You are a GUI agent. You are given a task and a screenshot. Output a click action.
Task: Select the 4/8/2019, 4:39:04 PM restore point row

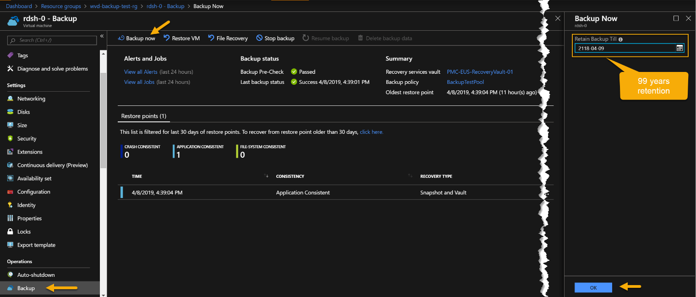pos(335,192)
